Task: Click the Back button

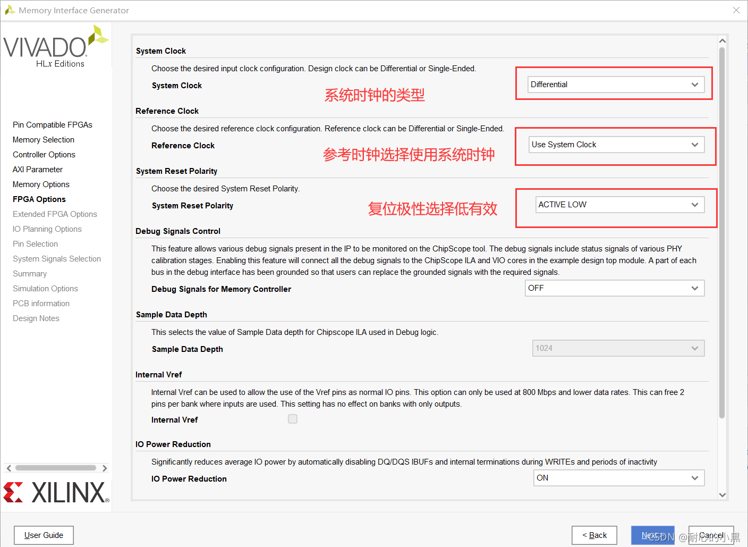Action: 594,535
